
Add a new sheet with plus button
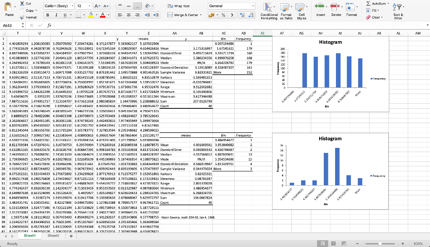pos(71,236)
